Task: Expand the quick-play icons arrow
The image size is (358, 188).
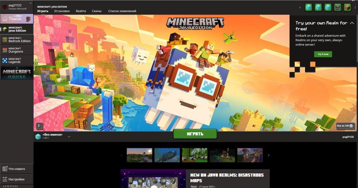Action: 300,8
